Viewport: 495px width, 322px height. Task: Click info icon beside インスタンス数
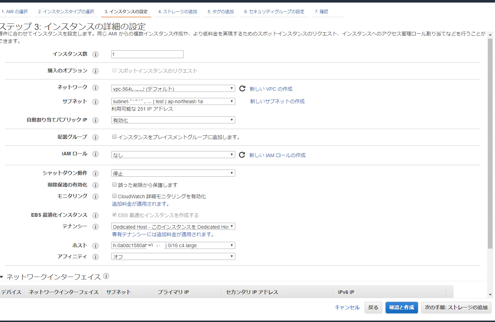[95, 54]
